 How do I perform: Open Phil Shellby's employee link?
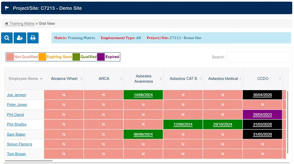pyautogui.click(x=17, y=125)
